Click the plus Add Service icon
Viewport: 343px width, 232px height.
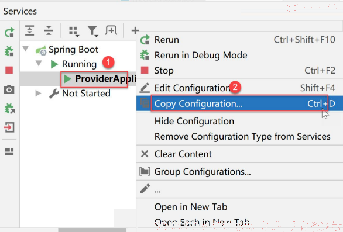point(135,30)
